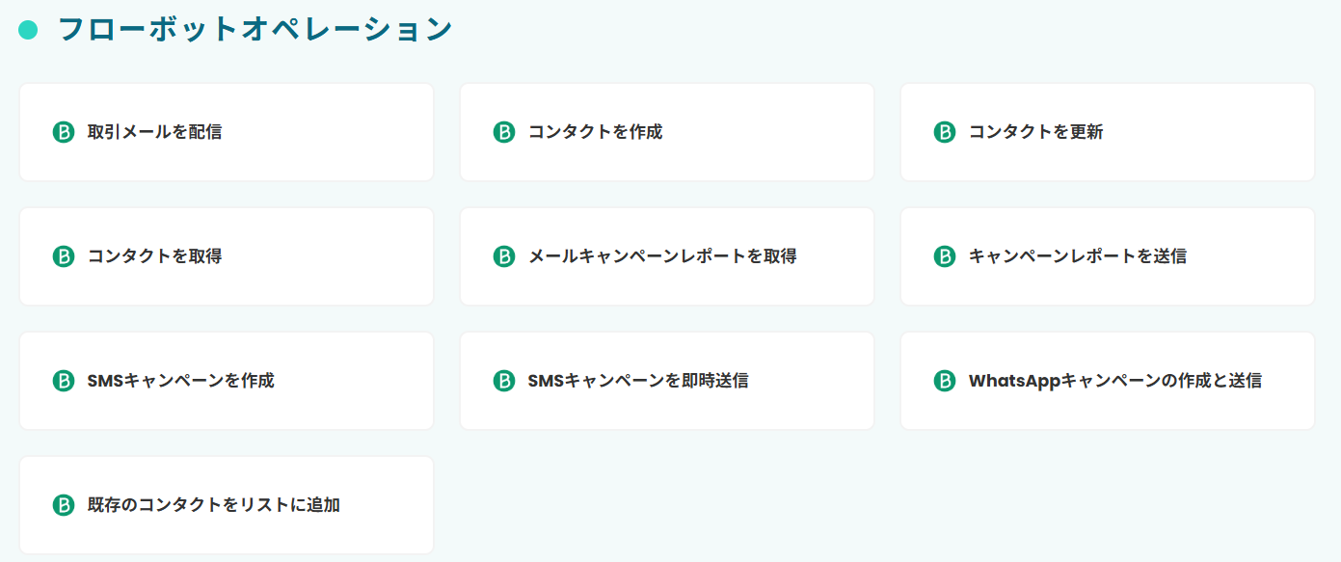Select メールキャンペーンレポートを取得 text
This screenshot has height=562, width=1341.
tap(662, 256)
